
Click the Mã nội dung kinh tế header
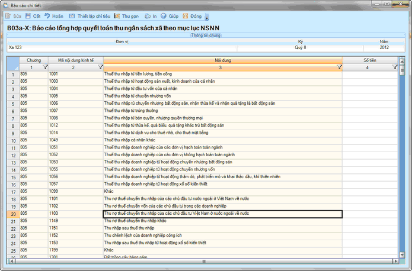[76, 60]
